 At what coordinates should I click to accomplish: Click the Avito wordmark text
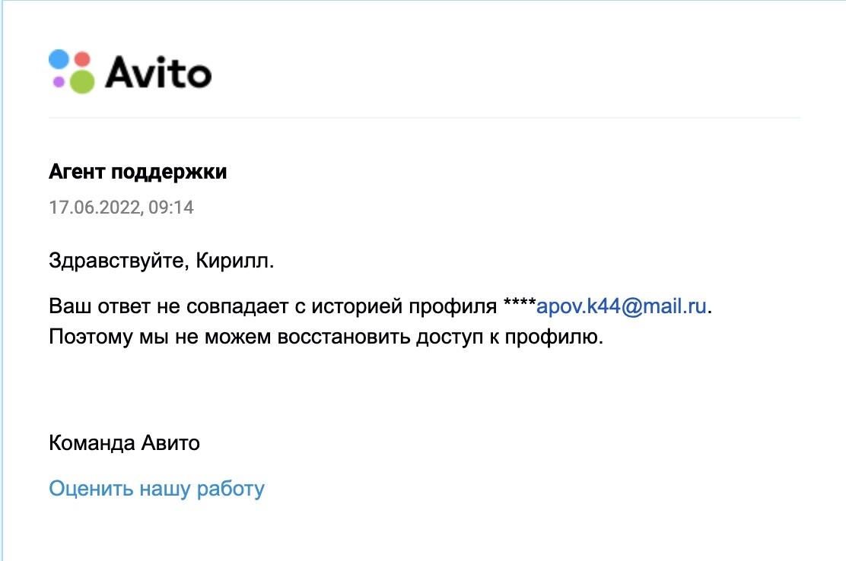click(x=157, y=73)
